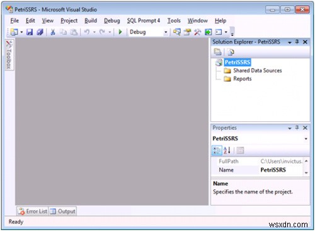
Task: Click the Undo arrow icon
Action: pyautogui.click(x=87, y=32)
